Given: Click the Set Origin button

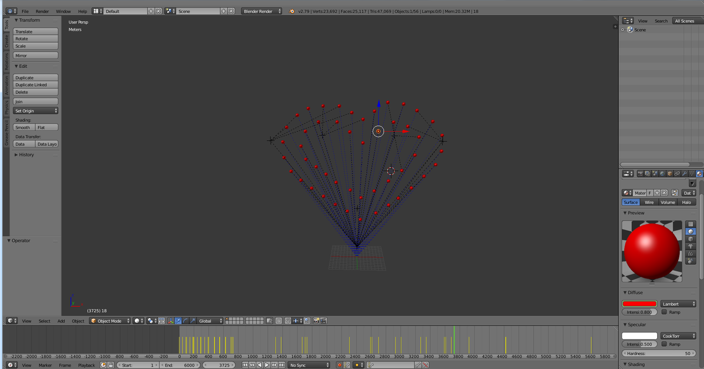Looking at the screenshot, I should [36, 111].
